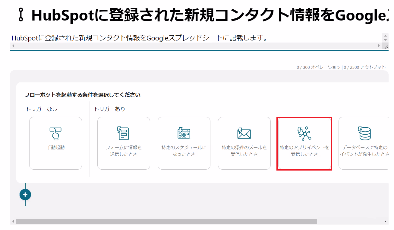Pick the schedule calendar trigger icon
This screenshot has width=394, height=230.
click(x=184, y=133)
